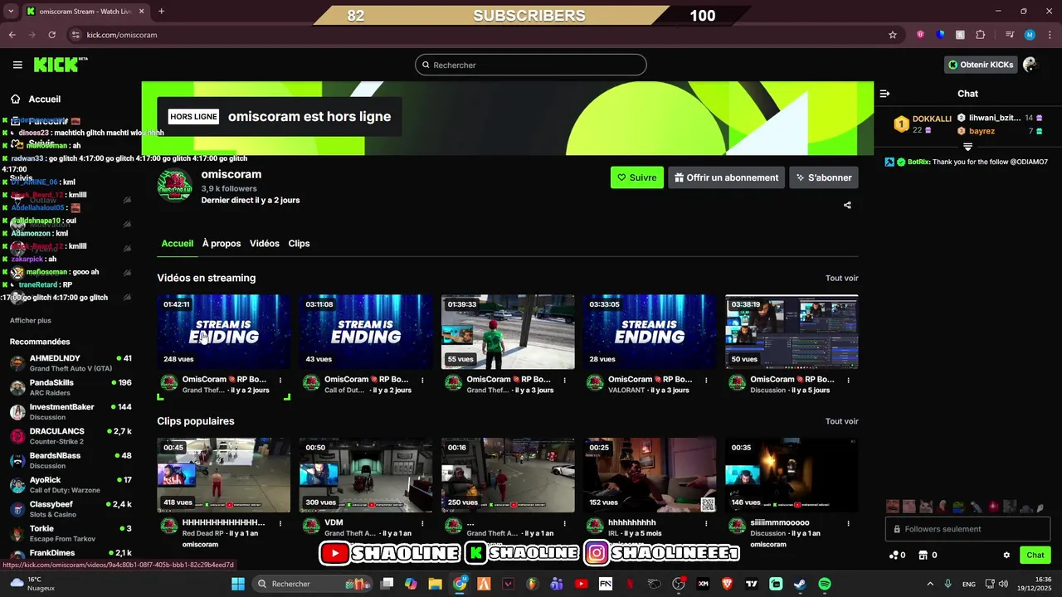Open browser extensions puzzle icon
The height and width of the screenshot is (597, 1062).
coord(981,35)
